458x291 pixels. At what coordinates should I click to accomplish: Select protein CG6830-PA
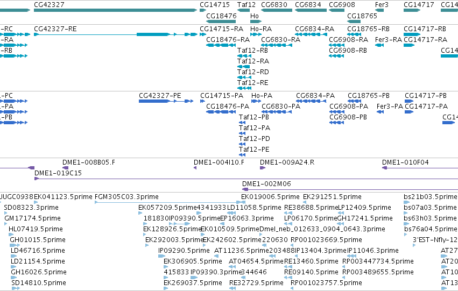(x=281, y=107)
